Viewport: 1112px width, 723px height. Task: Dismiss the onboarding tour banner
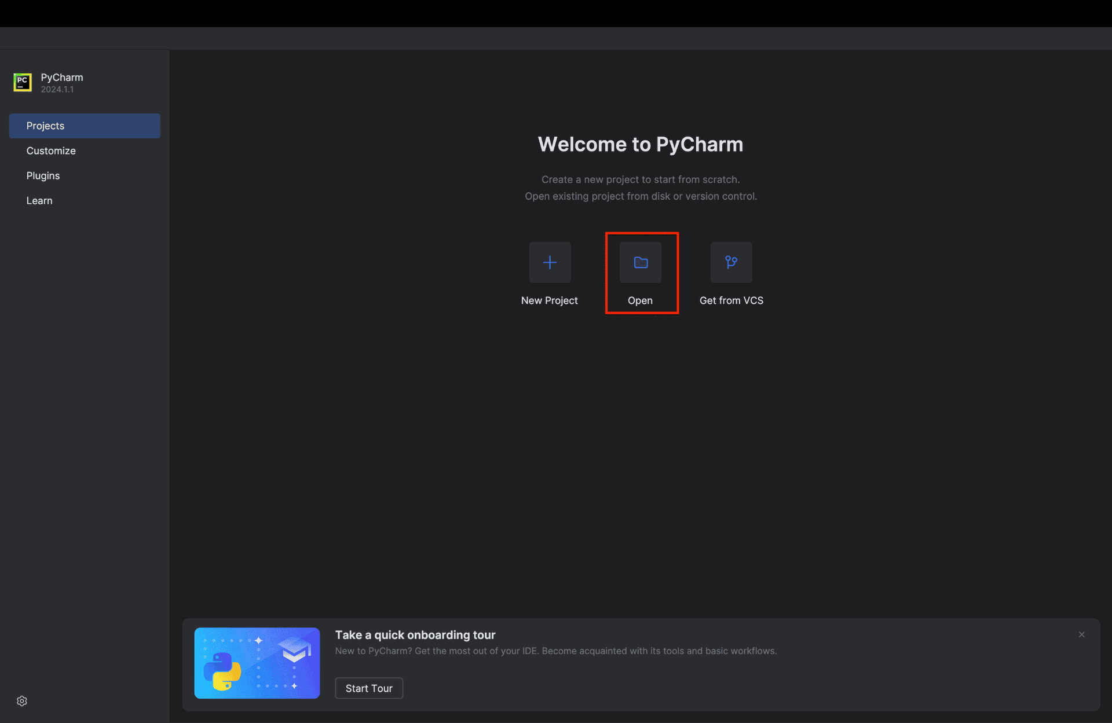pos(1081,634)
